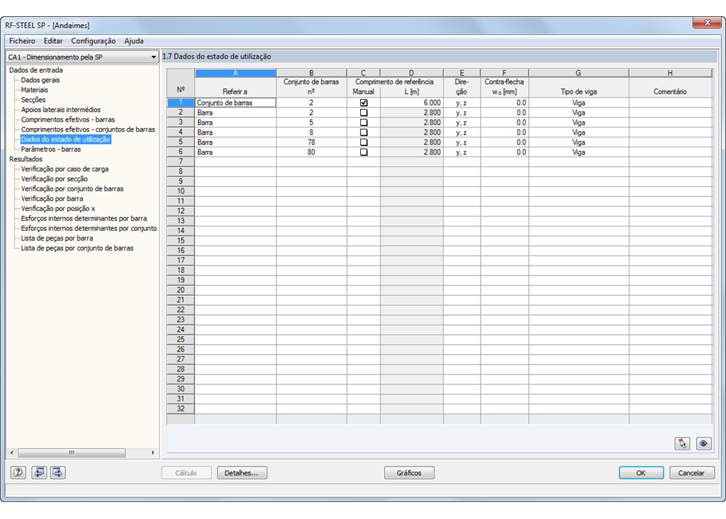Select Parâmetros - barras tree item
The width and height of the screenshot is (726, 519).
coord(51,149)
